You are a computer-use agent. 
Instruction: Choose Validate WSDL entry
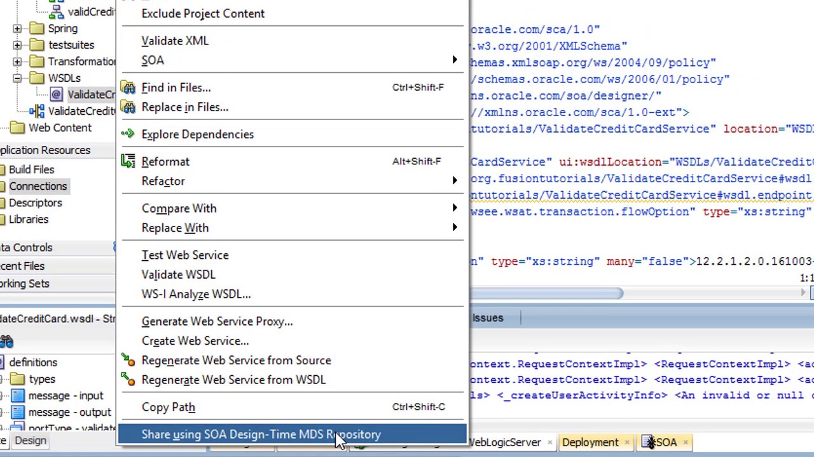[x=179, y=275]
